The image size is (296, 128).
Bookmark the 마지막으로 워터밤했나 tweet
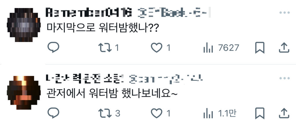click(260, 48)
